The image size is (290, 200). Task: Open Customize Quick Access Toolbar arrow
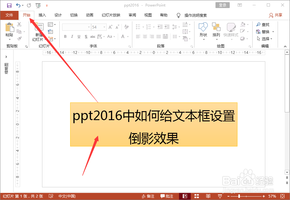point(47,6)
